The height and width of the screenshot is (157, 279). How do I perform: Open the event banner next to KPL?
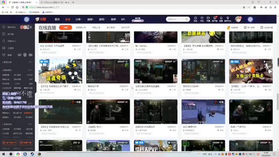[138, 20]
